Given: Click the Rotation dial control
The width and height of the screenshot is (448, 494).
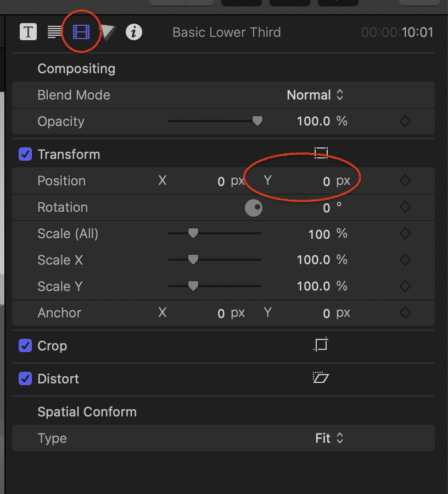Looking at the screenshot, I should (x=253, y=207).
